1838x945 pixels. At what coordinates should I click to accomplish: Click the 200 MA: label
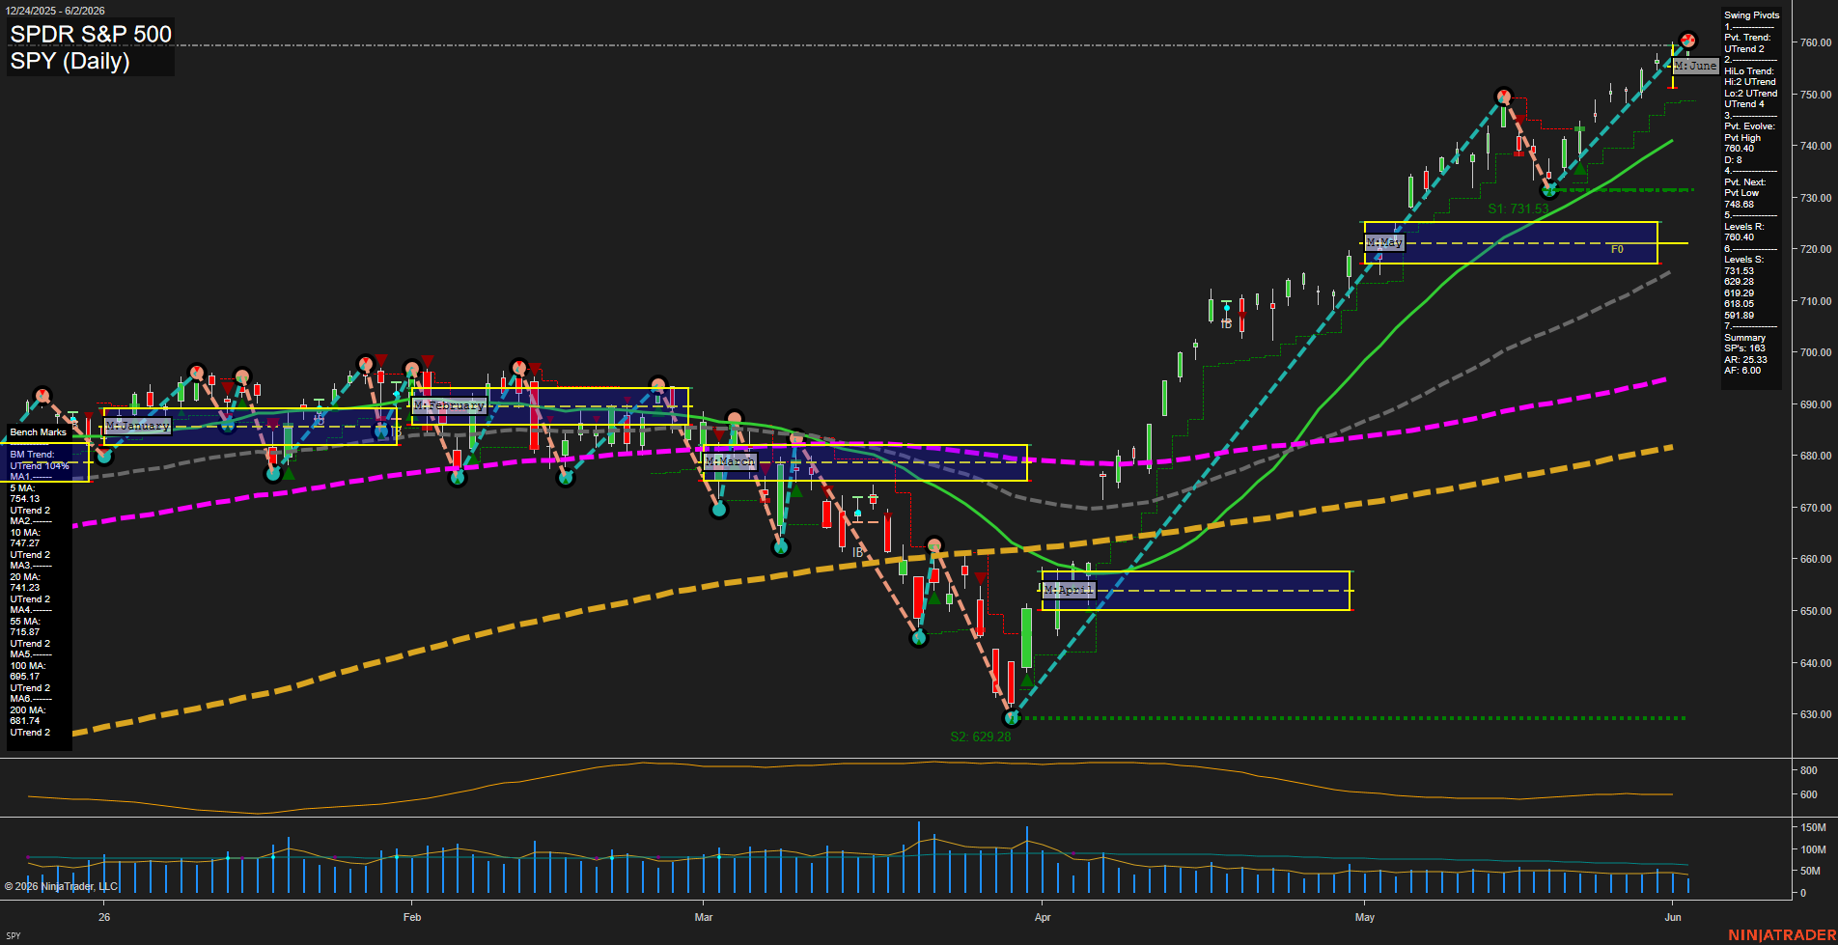pos(28,710)
